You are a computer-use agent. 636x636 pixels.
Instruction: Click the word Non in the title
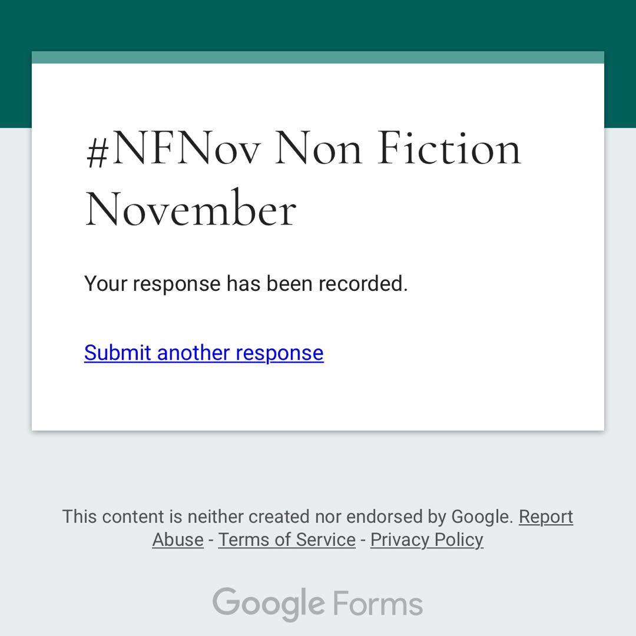point(318,148)
